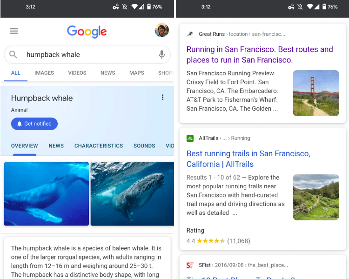This screenshot has height=279, width=349.
Task: Select the CHARACTERISTICS panel tab
Action: click(x=99, y=146)
